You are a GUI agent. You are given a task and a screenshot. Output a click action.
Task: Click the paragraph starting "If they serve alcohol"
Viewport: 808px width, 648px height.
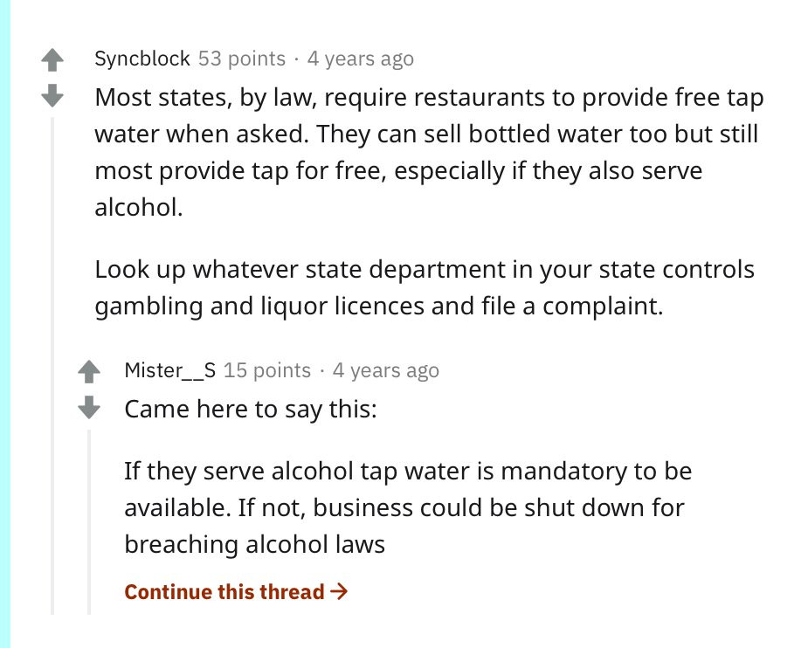tap(407, 507)
